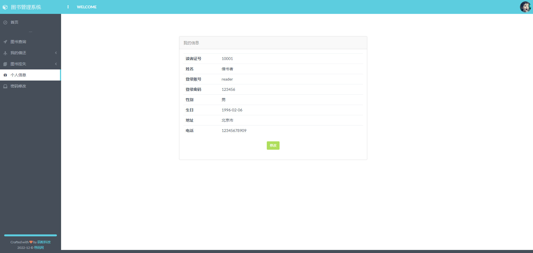This screenshot has width=533, height=253.
Task: Click the green 修改 button
Action: tap(273, 146)
